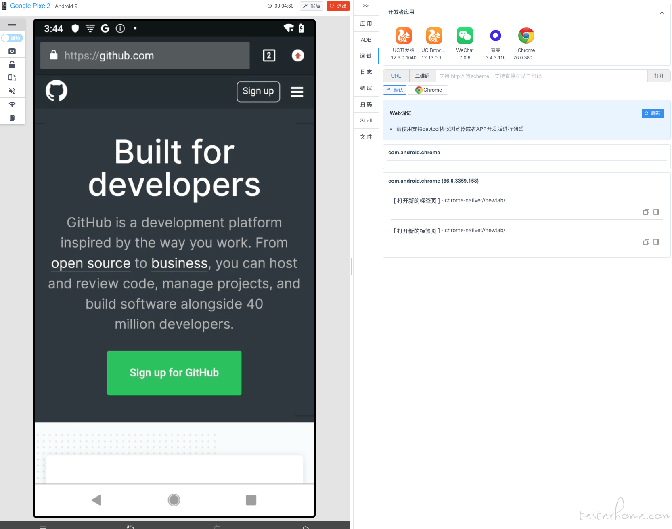Click the WiFi icon in left sidebar

[12, 104]
